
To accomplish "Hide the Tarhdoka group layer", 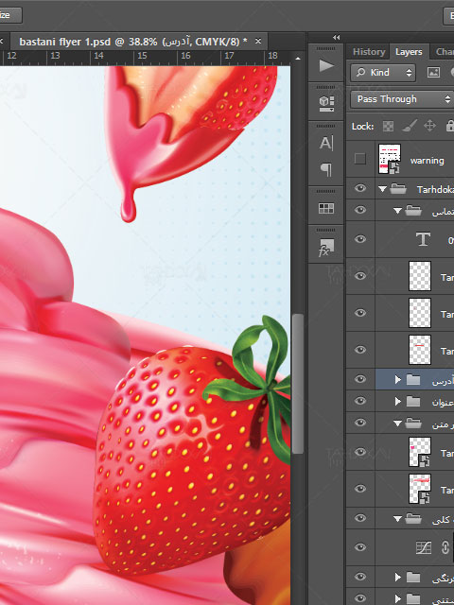I will [x=360, y=188].
